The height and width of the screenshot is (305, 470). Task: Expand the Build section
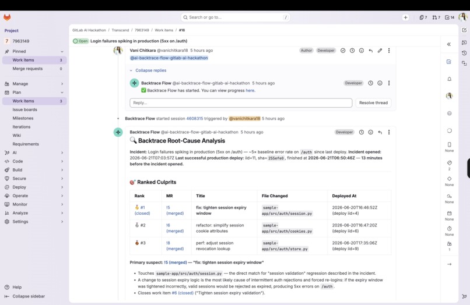pyautogui.click(x=34, y=170)
